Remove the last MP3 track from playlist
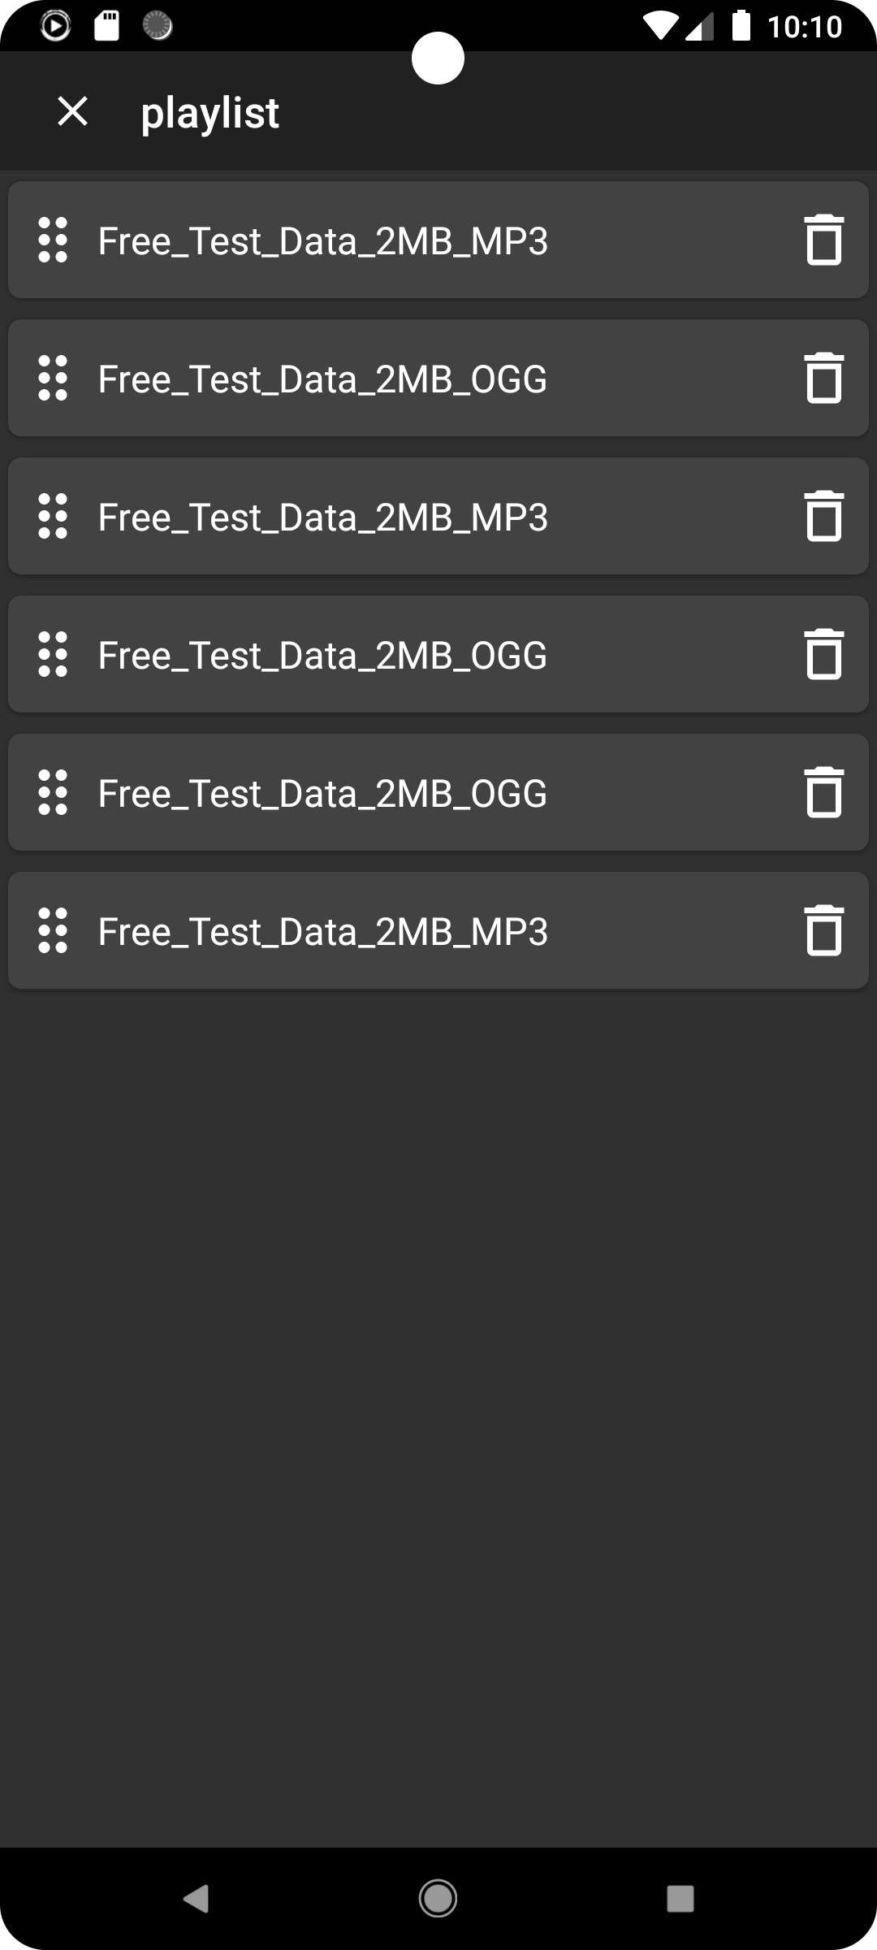 (823, 930)
